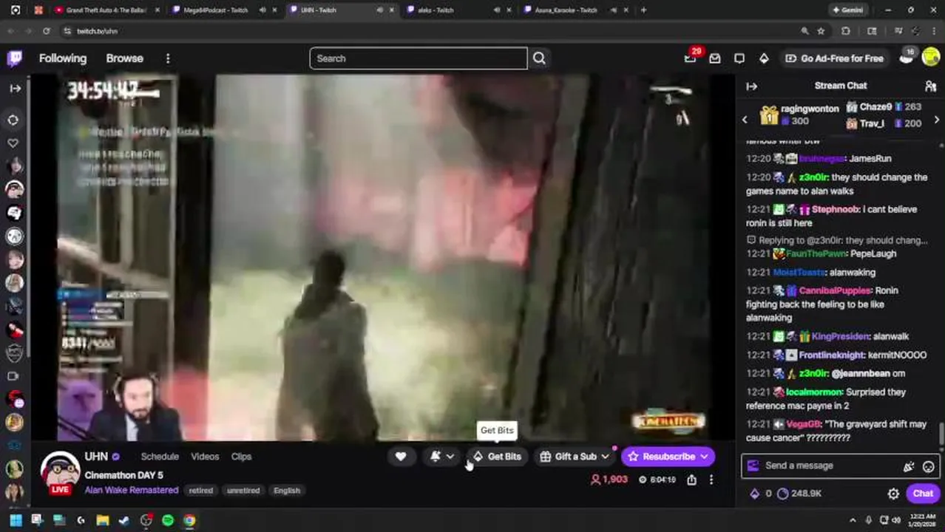
Task: Open the notification bell settings dropdown
Action: coord(442,457)
